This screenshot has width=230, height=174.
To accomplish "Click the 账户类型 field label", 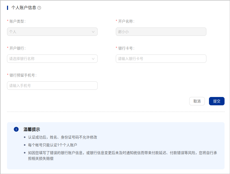I will click(x=17, y=21).
